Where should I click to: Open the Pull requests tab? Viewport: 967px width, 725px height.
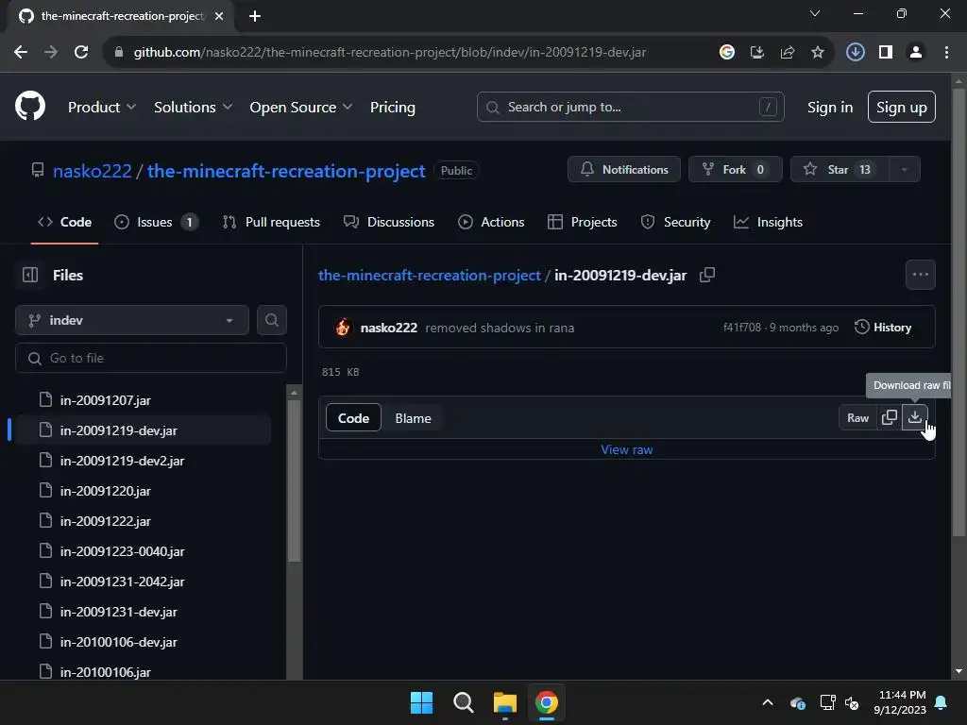pyautogui.click(x=271, y=222)
